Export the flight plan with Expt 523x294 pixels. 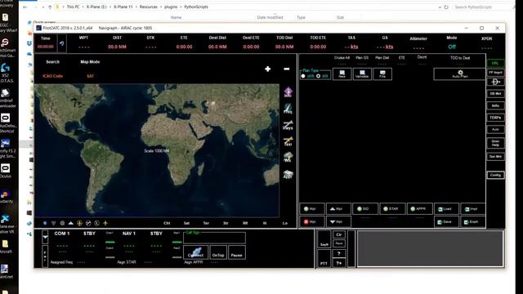coord(473,221)
